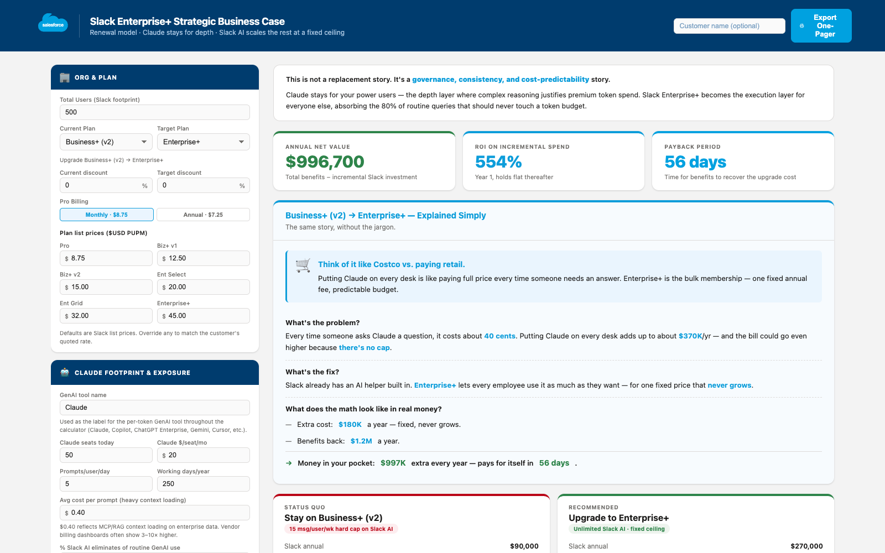Click the Upgrade Business+ (v2) → Enterprise+ note
This screenshot has width=885, height=553.
[112, 160]
